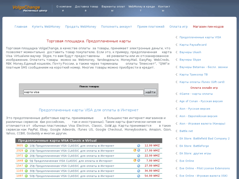The height and width of the screenshot is (179, 239).
Task: Open Aion - Русская версия link
Action: (x=195, y=109)
